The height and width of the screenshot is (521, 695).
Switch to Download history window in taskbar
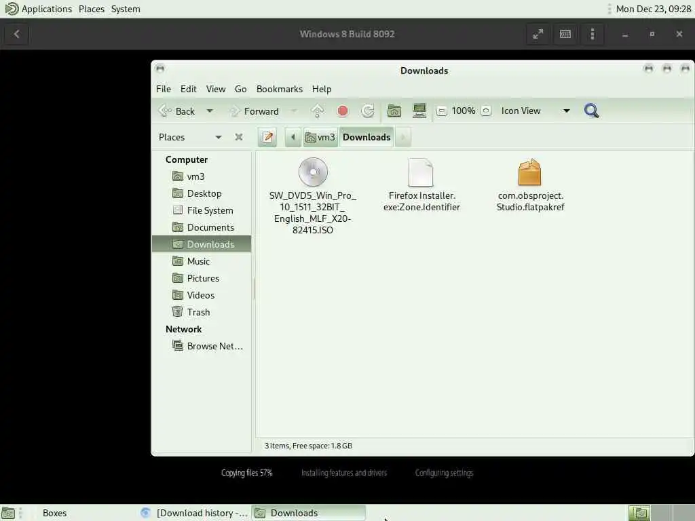point(193,513)
